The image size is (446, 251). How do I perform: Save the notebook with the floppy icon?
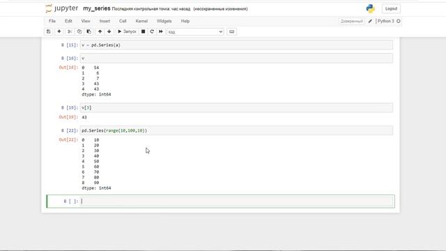pos(48,31)
